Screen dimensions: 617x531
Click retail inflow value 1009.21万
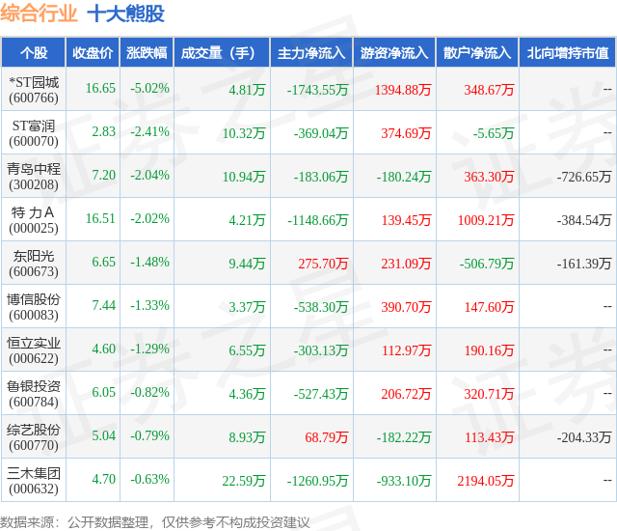[486, 220]
